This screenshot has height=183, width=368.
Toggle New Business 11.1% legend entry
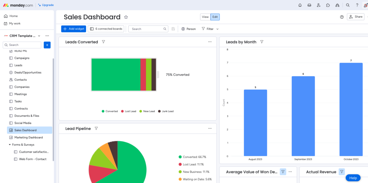pos(194,172)
